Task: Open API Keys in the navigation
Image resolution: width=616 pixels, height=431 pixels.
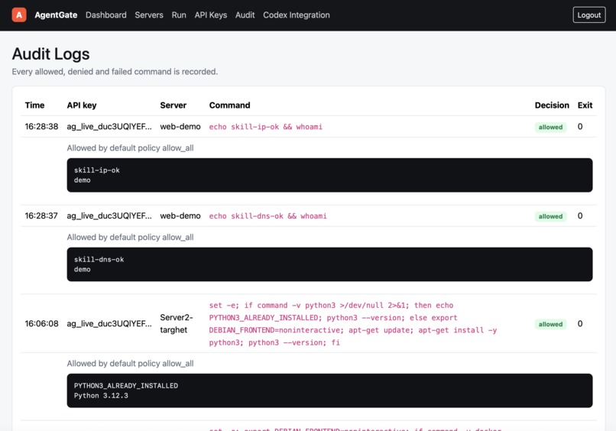Action: [x=211, y=15]
